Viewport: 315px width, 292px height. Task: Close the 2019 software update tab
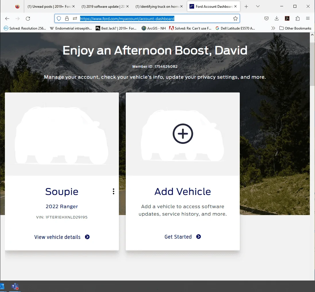127,6
